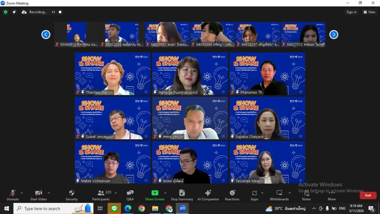This screenshot has height=214, width=380.
Task: Expand Share Screen options arrow
Action: click(165, 193)
